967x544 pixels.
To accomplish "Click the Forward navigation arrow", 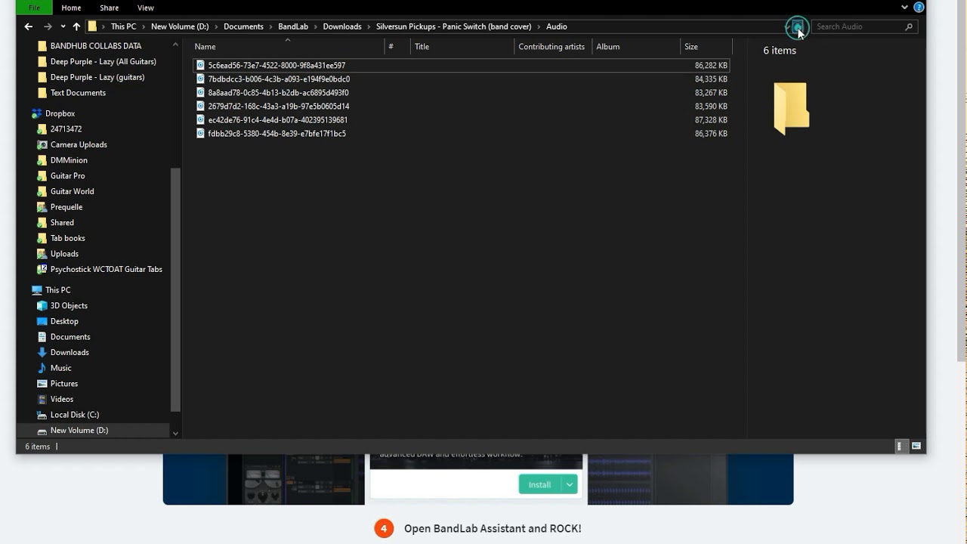I will [x=48, y=26].
